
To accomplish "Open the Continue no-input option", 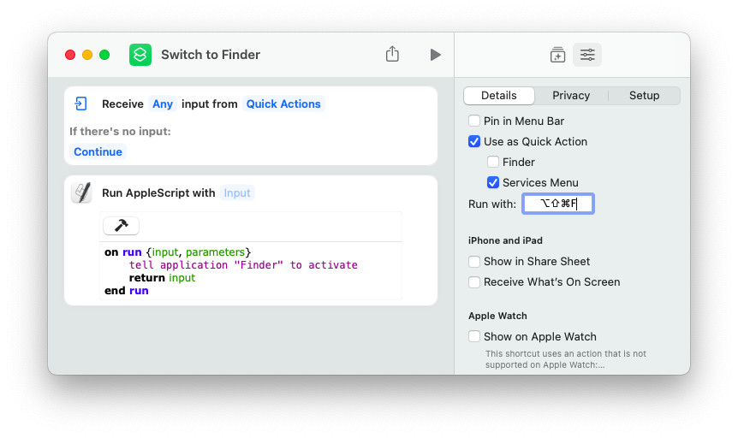I will (98, 151).
